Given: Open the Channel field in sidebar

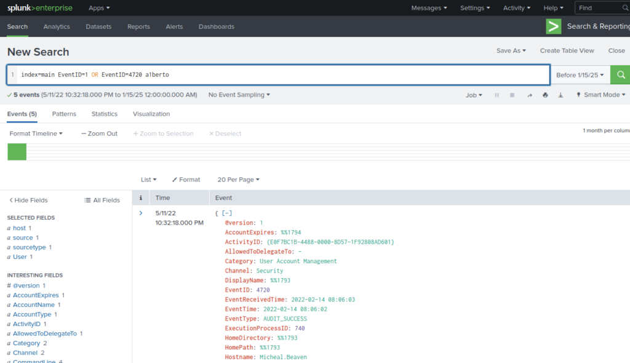Looking at the screenshot, I should [x=25, y=353].
